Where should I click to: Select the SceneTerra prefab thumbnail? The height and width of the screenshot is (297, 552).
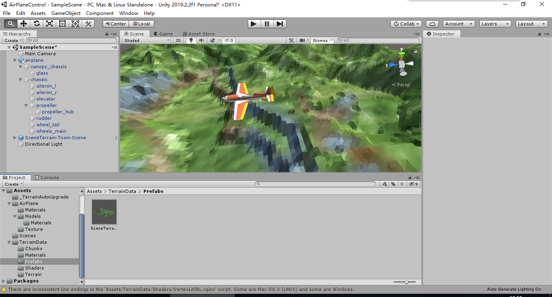(104, 211)
